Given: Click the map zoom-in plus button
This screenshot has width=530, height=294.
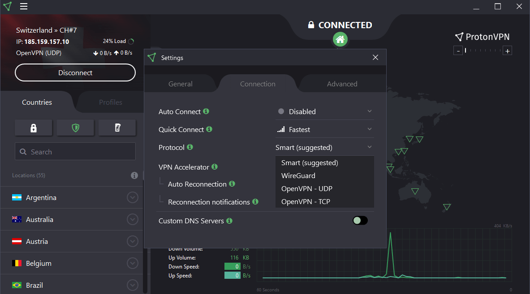Looking at the screenshot, I should [507, 51].
